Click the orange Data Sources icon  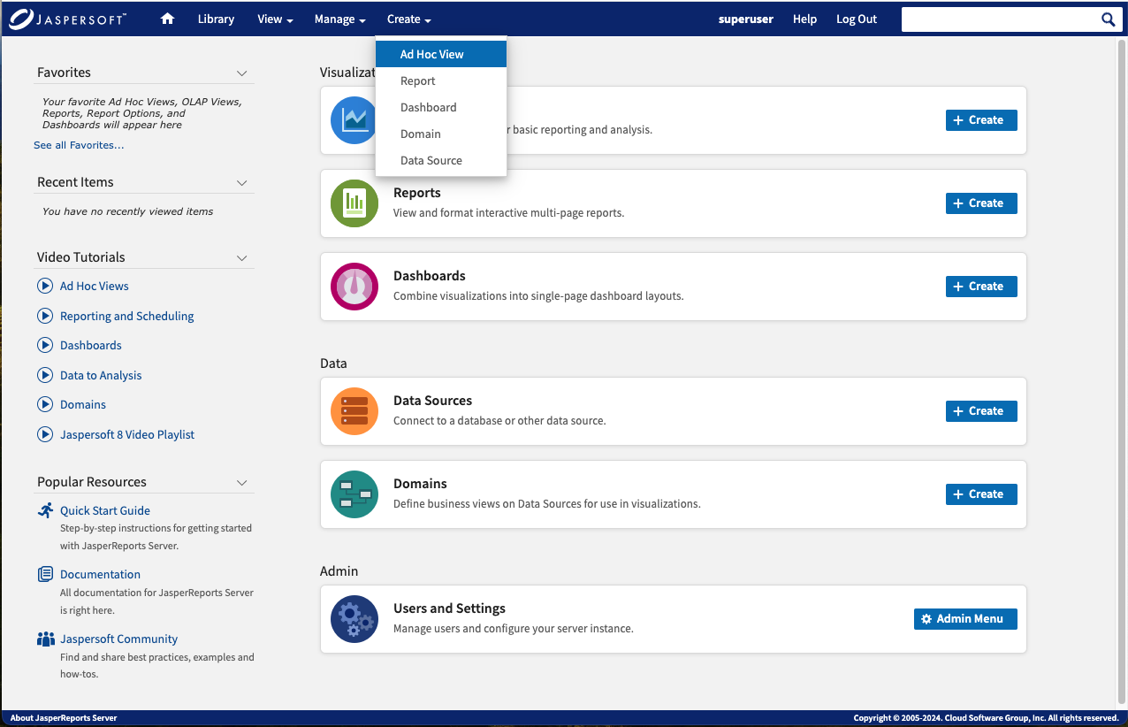[x=354, y=411]
